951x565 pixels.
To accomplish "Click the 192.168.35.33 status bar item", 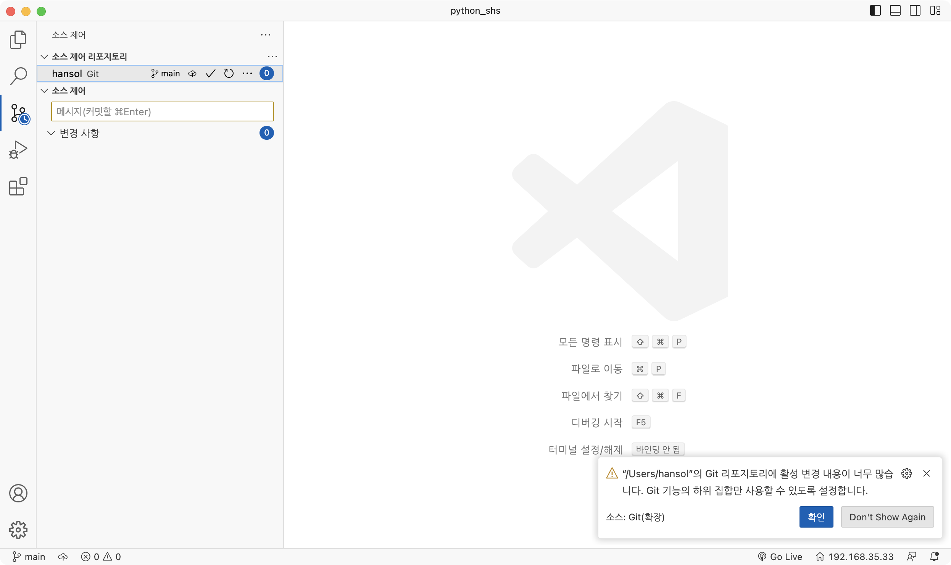I will click(x=854, y=557).
